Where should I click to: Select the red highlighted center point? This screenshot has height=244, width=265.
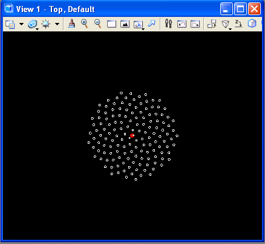point(132,135)
